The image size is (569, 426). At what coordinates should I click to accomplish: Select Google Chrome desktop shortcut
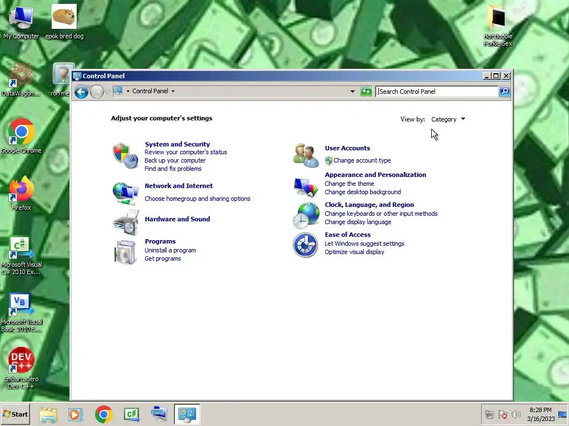(21, 136)
